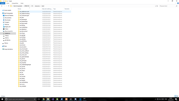Open the Arquivo menu tab
This screenshot has width=179, height=101.
[x=3, y=3]
